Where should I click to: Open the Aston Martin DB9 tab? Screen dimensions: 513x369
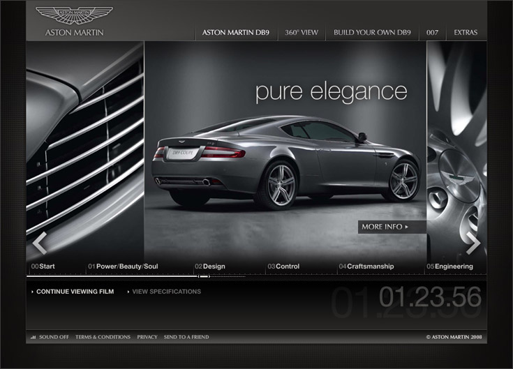pyautogui.click(x=236, y=33)
